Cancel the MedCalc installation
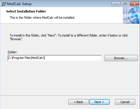Viewport: 140px width, 109px height. tap(125, 102)
